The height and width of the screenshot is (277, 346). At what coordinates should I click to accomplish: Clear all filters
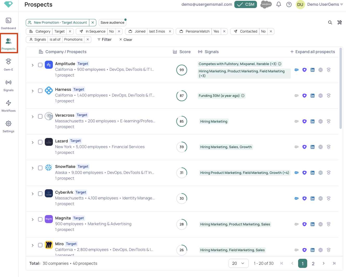point(126,40)
